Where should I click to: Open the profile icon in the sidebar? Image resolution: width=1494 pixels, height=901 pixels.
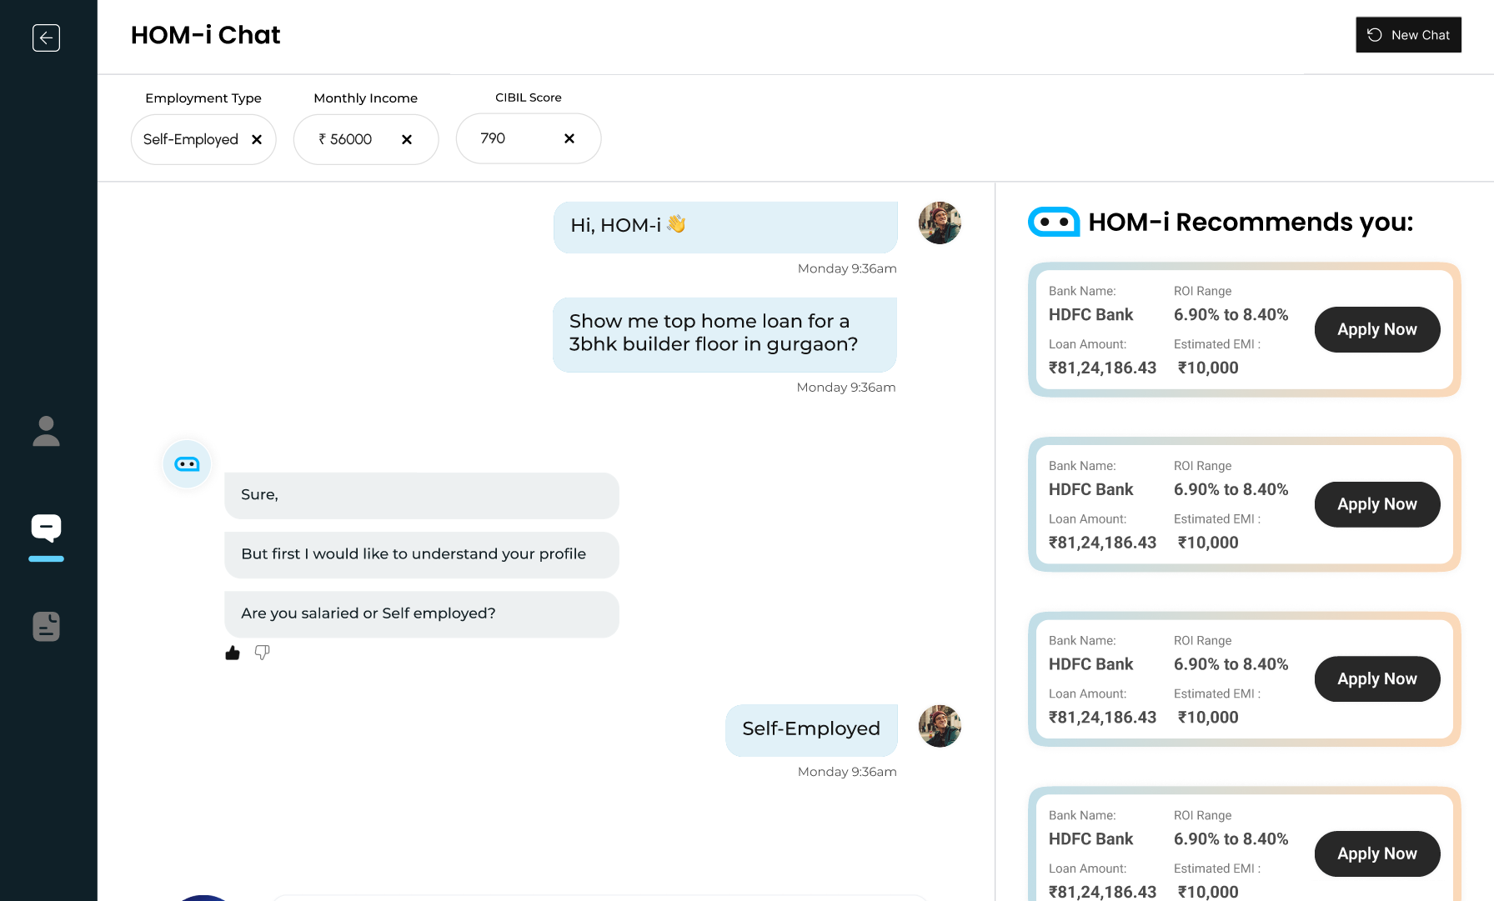[x=46, y=431]
